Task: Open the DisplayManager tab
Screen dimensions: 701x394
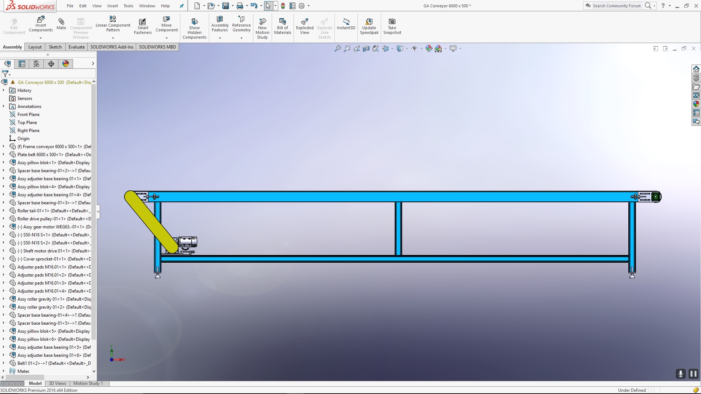Action: click(x=66, y=64)
